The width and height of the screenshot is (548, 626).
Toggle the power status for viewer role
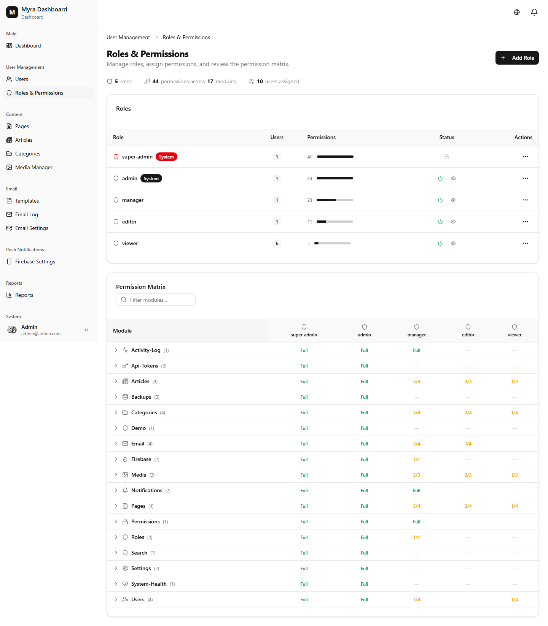[440, 243]
